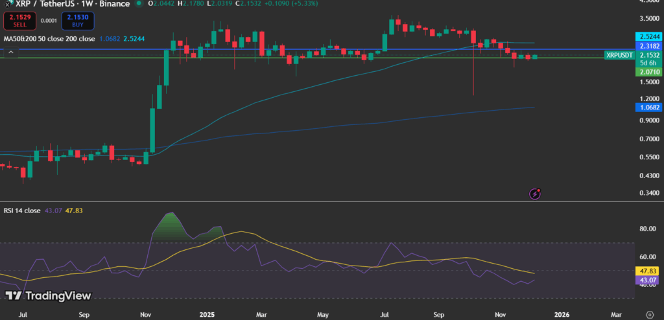Click legend value 2.5244 beside MA50&200
The width and height of the screenshot is (664, 320).
134,38
